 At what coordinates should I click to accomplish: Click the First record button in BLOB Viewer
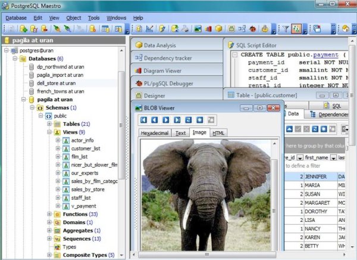(144, 120)
